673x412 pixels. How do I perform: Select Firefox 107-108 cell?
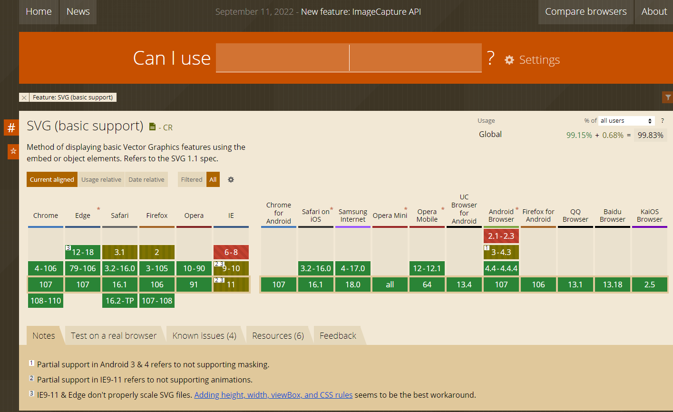pos(157,301)
